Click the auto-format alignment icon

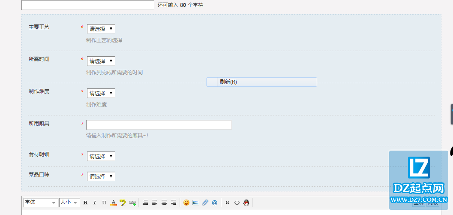pos(145,203)
